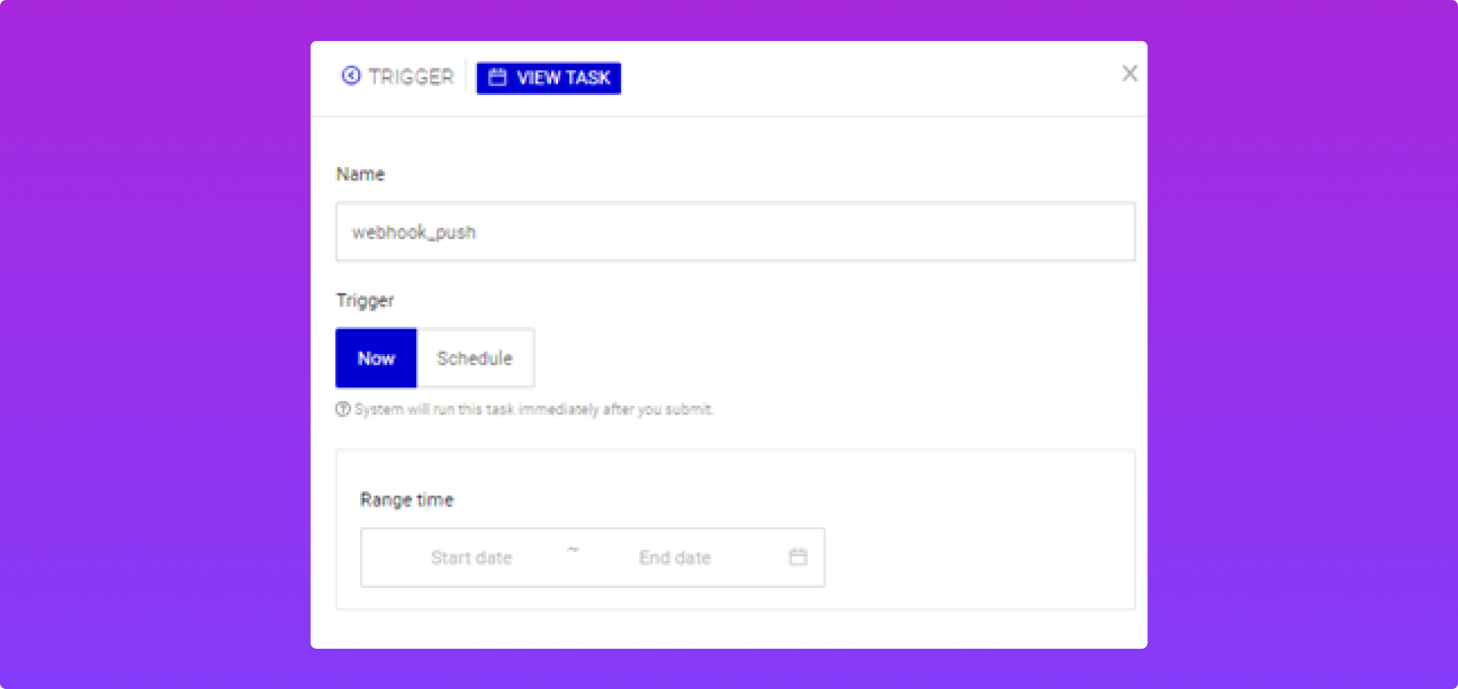Click the question mark help icon
This screenshot has height=689, width=1458.
click(343, 409)
